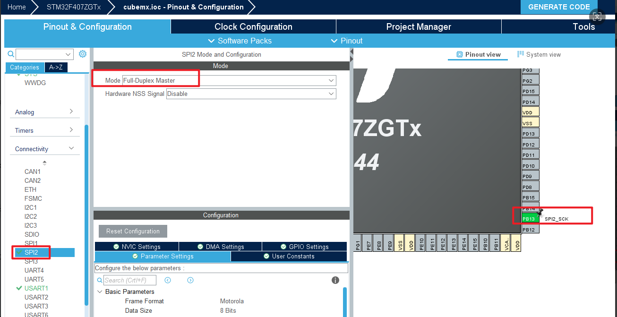Select WWDG in peripheral list
Viewport: 617px width, 317px height.
tap(35, 83)
